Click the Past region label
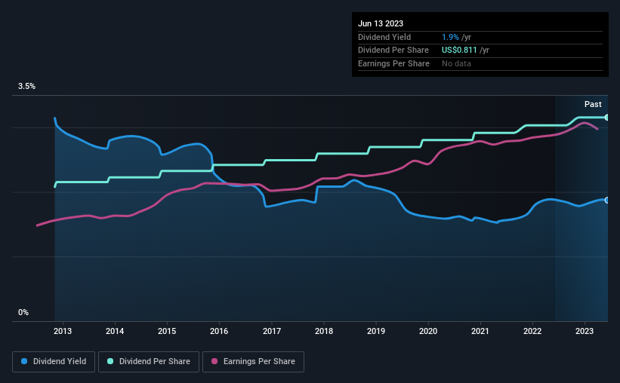Screen dimensions: 620x383 pos(593,104)
